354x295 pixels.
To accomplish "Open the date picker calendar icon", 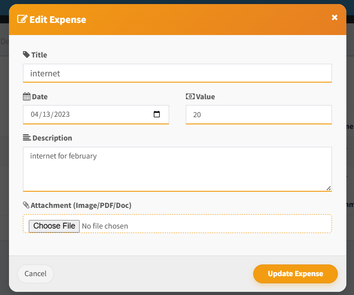I will (157, 114).
